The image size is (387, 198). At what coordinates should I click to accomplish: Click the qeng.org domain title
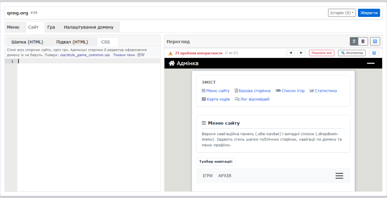click(x=17, y=13)
